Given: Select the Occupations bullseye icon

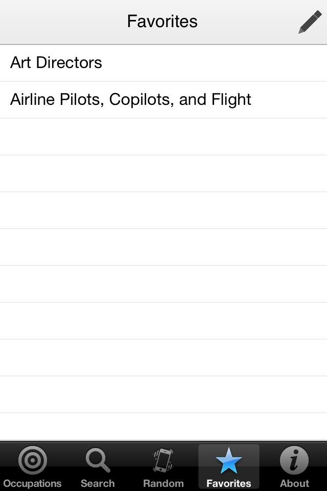Looking at the screenshot, I should click(33, 460).
